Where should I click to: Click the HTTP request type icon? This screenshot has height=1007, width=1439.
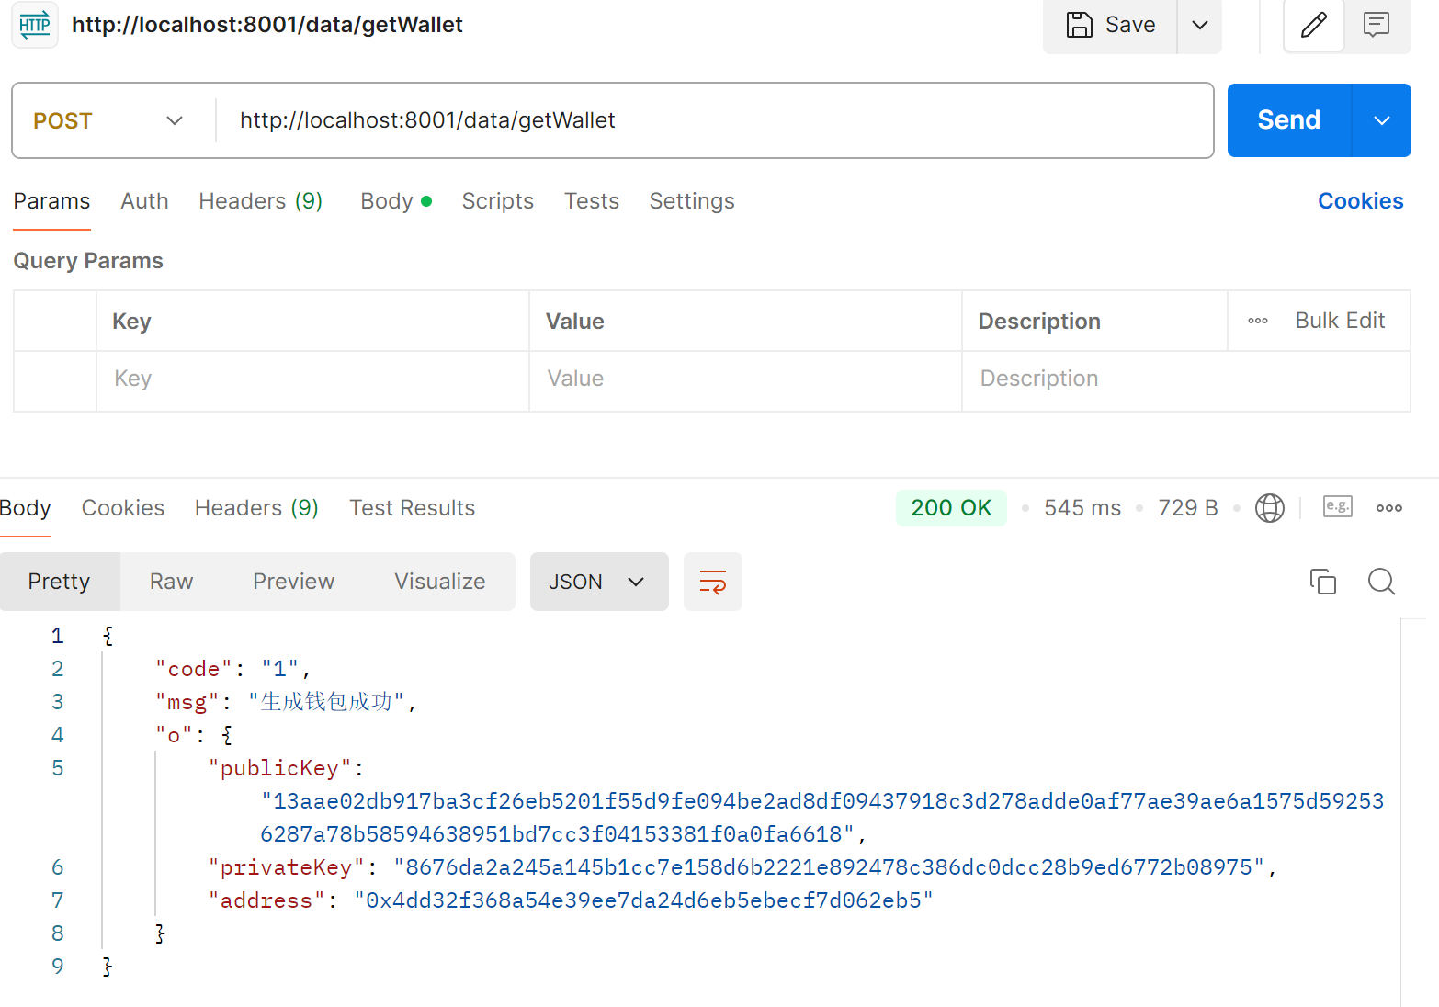pos(35,25)
